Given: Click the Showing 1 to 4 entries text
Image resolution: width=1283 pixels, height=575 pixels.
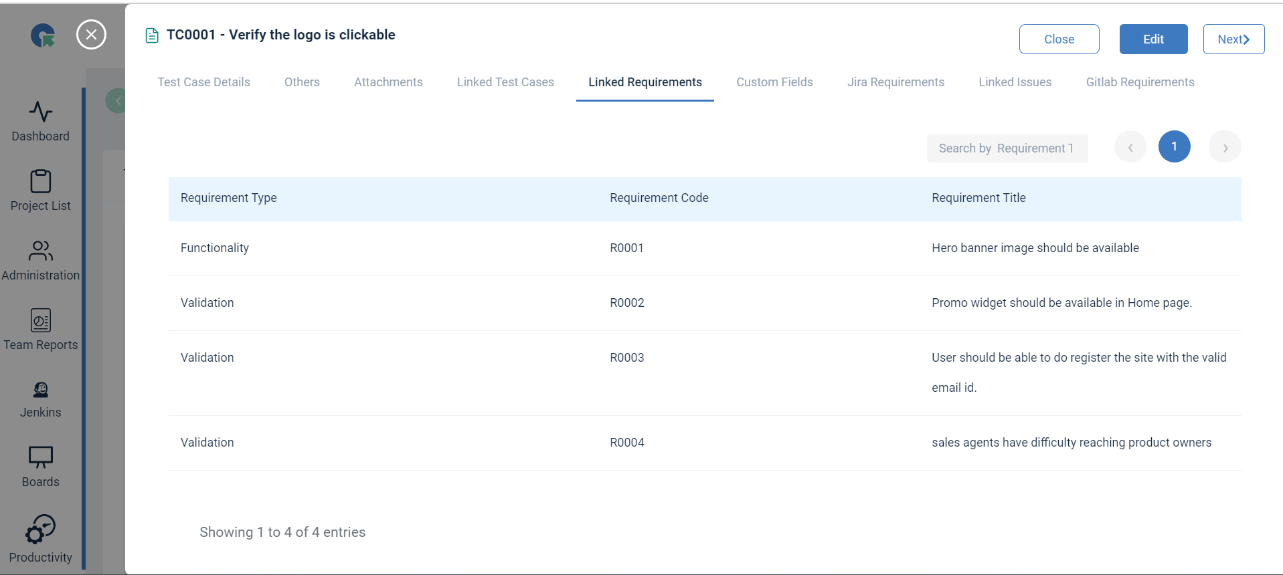Looking at the screenshot, I should [x=282, y=532].
